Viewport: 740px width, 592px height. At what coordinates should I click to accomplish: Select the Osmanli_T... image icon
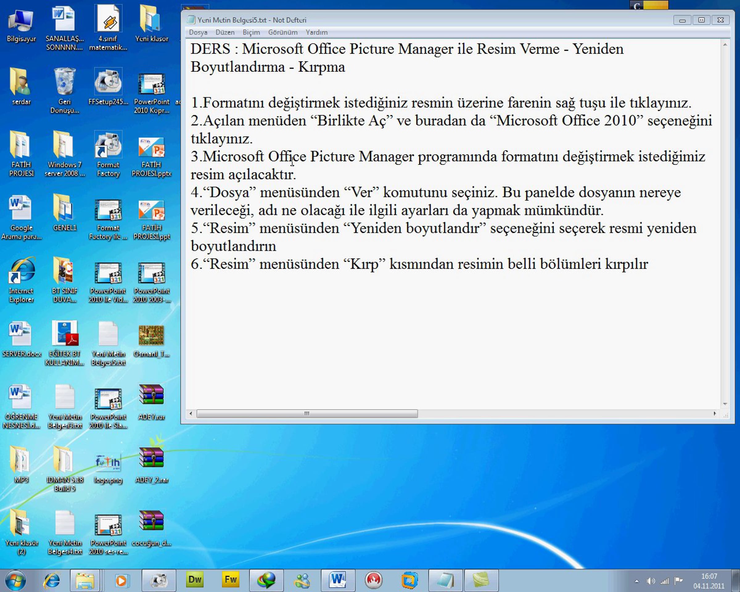point(151,341)
